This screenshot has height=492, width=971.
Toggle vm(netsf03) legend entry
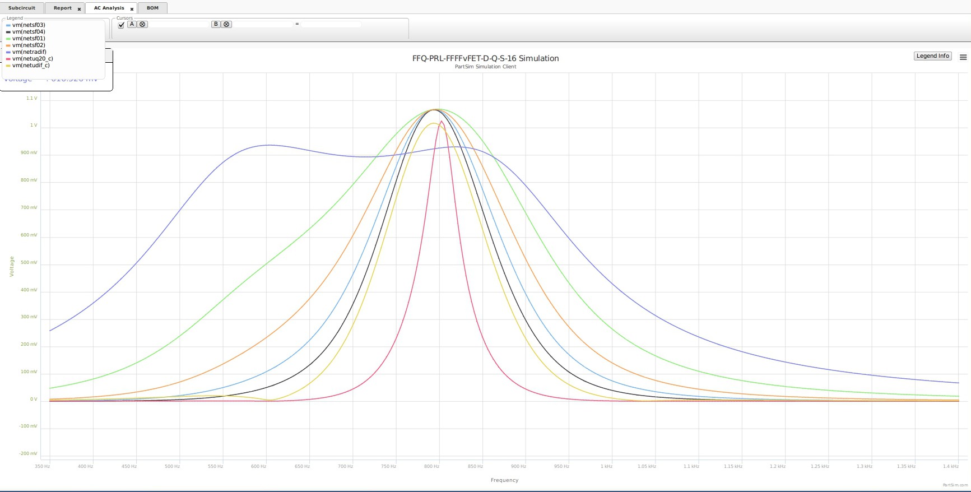(x=25, y=25)
